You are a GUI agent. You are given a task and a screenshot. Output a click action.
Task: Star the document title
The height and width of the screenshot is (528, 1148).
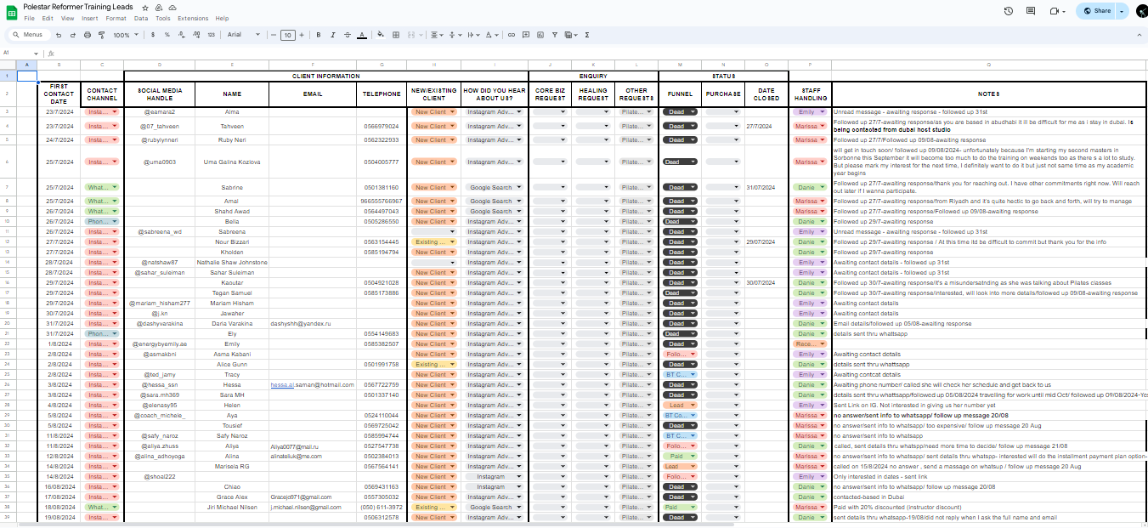[145, 7]
